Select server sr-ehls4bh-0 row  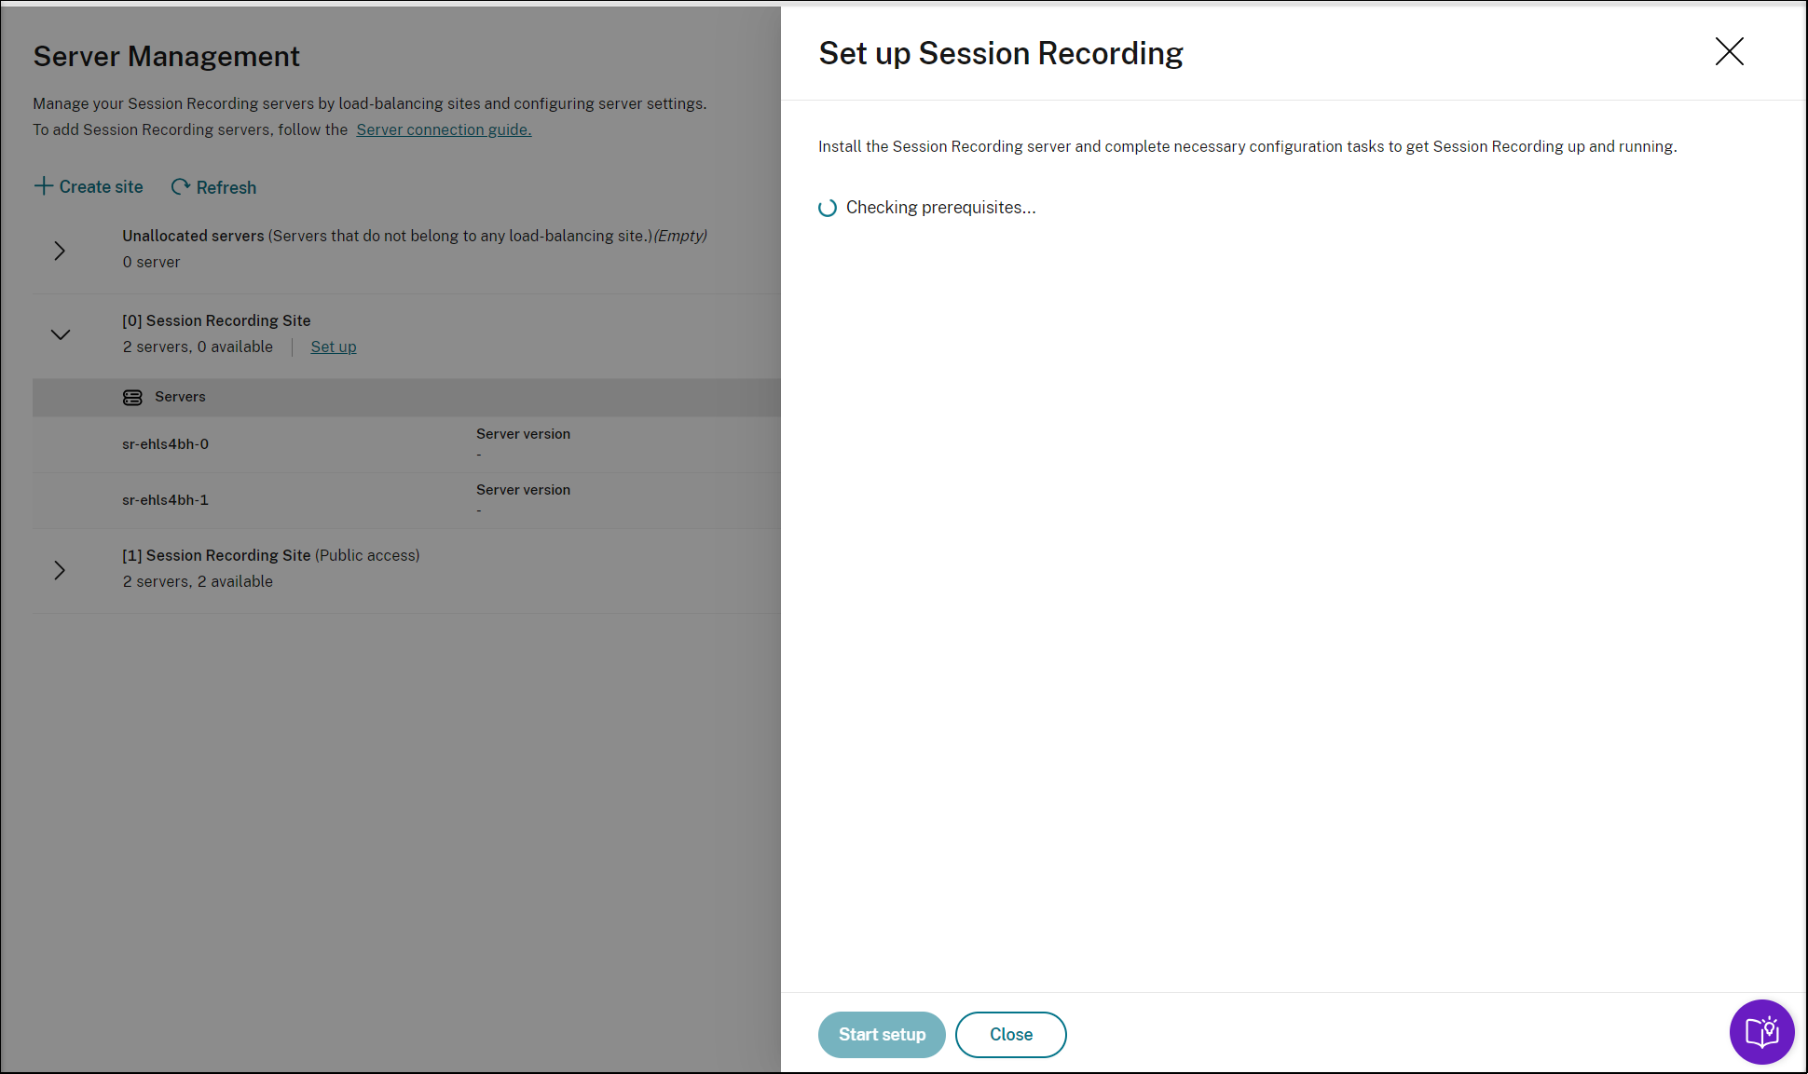pos(165,444)
